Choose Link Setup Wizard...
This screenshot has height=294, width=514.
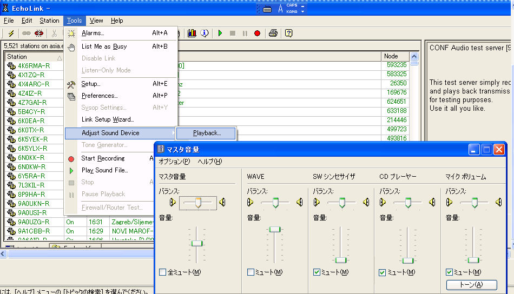point(121,119)
